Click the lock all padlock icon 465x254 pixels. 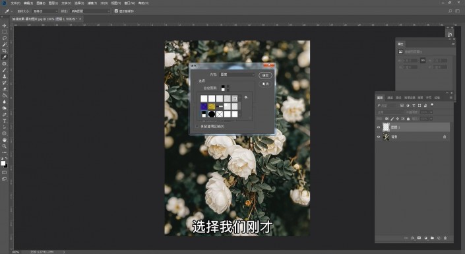coord(408,119)
